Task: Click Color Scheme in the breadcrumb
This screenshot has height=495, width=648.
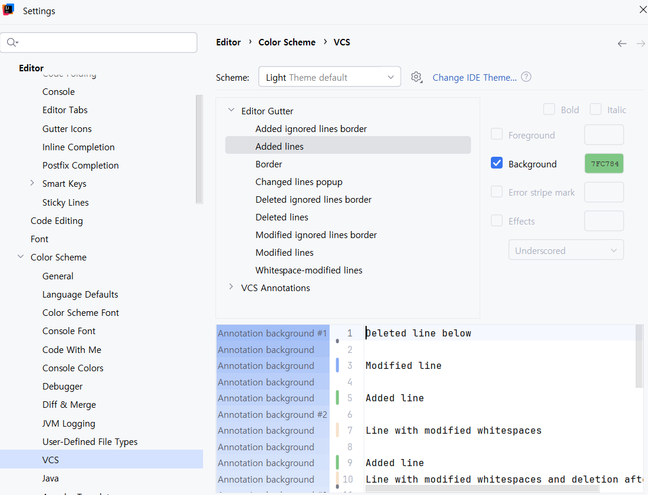Action: (x=287, y=42)
